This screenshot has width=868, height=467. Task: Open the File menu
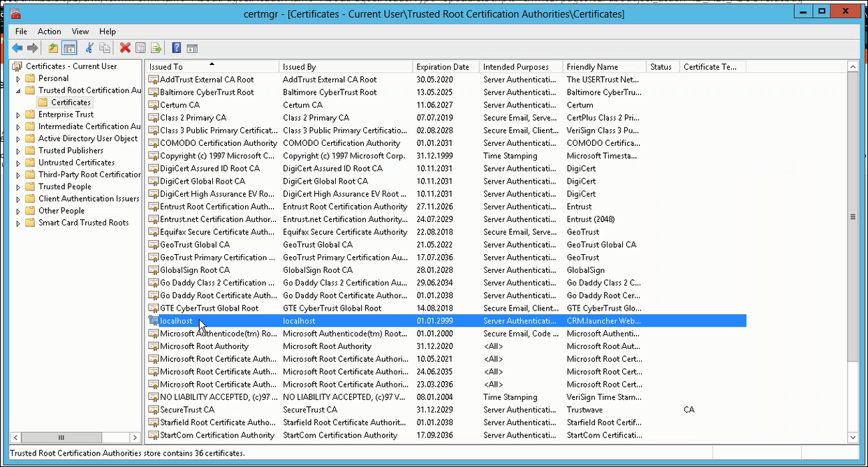click(x=21, y=31)
